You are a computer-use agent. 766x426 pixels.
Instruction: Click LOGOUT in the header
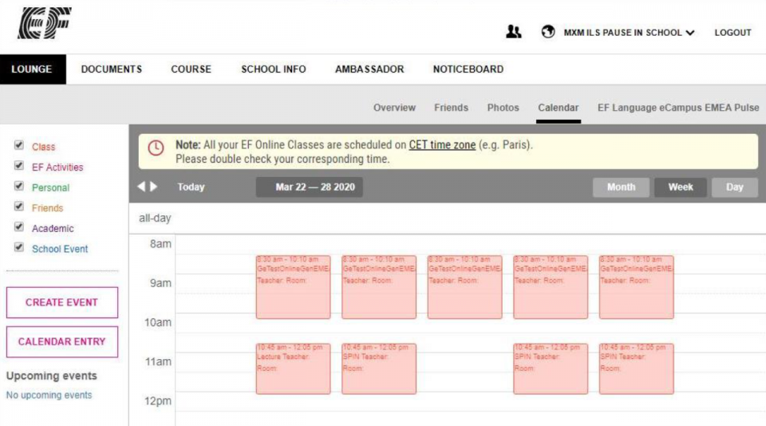(x=732, y=33)
